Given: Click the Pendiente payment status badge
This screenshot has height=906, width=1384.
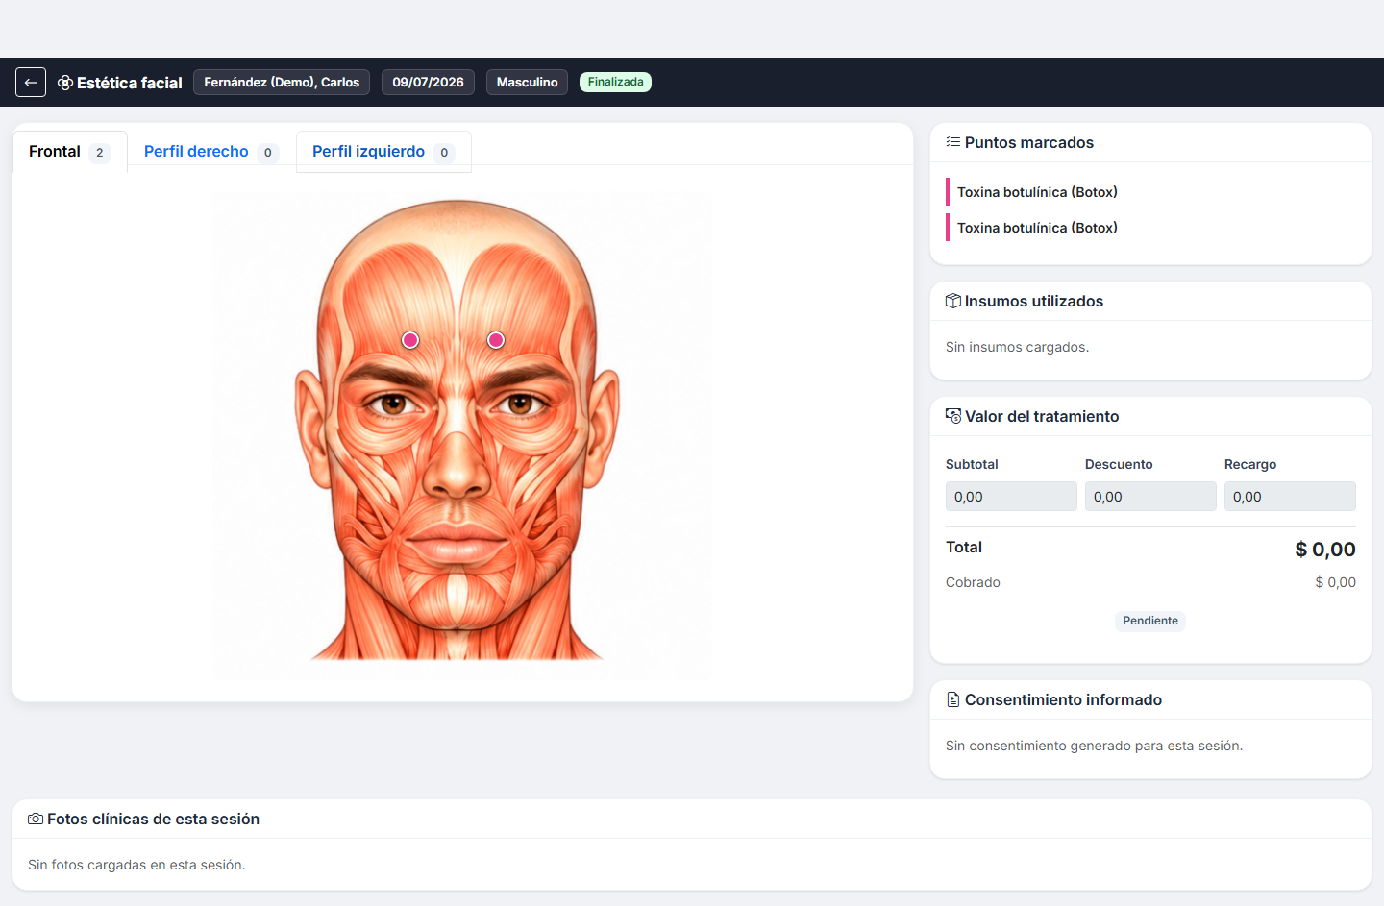Looking at the screenshot, I should coord(1150,621).
